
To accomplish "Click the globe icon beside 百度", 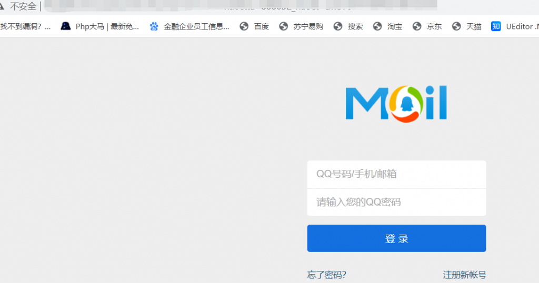I will coord(244,26).
